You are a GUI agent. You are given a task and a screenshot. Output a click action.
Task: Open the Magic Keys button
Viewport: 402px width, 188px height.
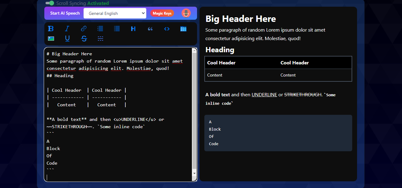click(x=162, y=13)
